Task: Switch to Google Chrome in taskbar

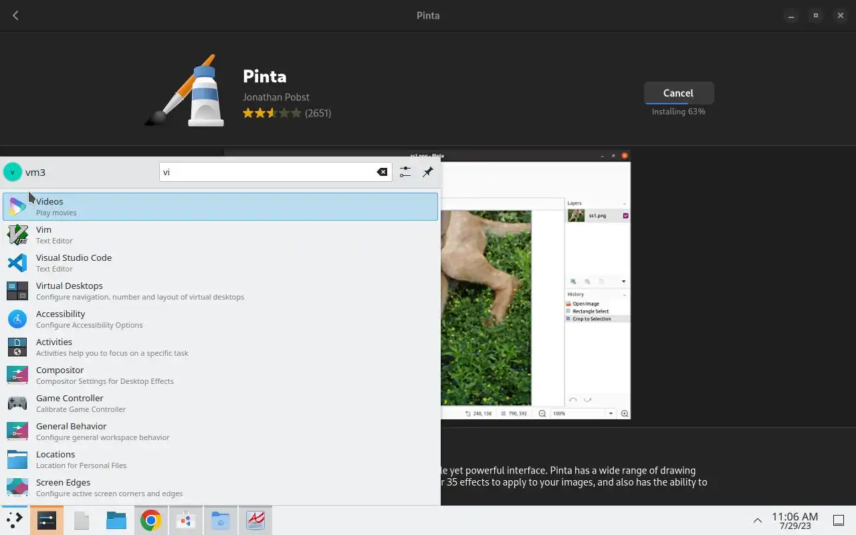Action: [151, 520]
